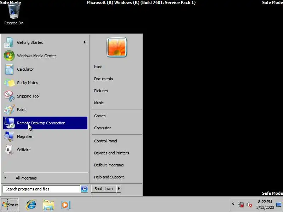Click the taskbar clock showing 8:22 PM

(265, 205)
